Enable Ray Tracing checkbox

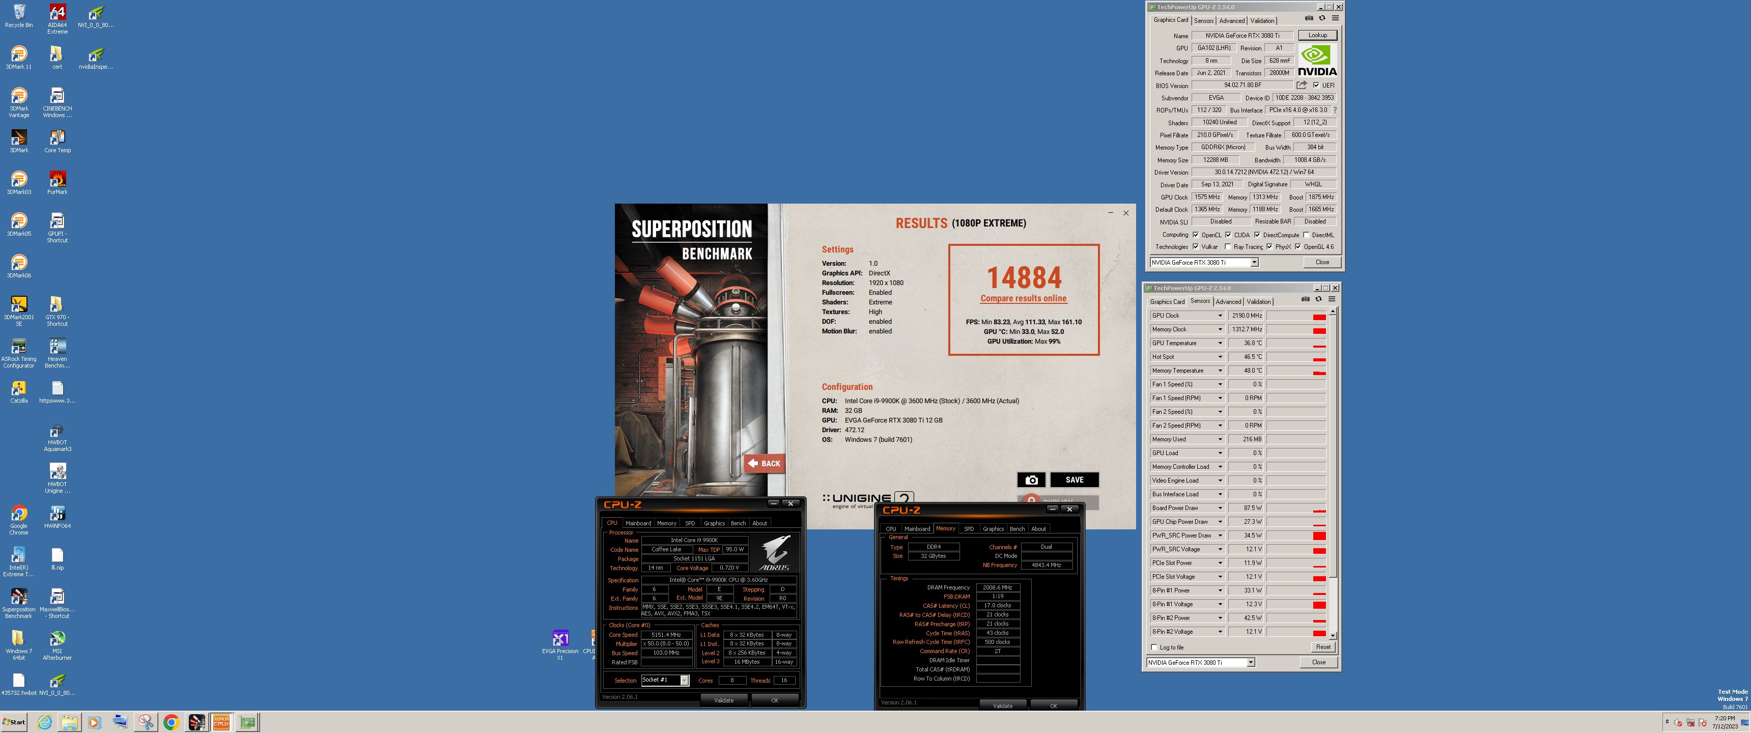coord(1228,247)
